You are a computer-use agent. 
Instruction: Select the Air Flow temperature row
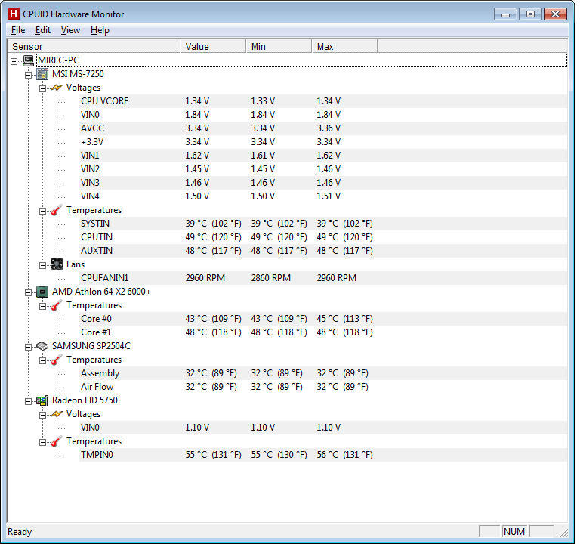323,387
